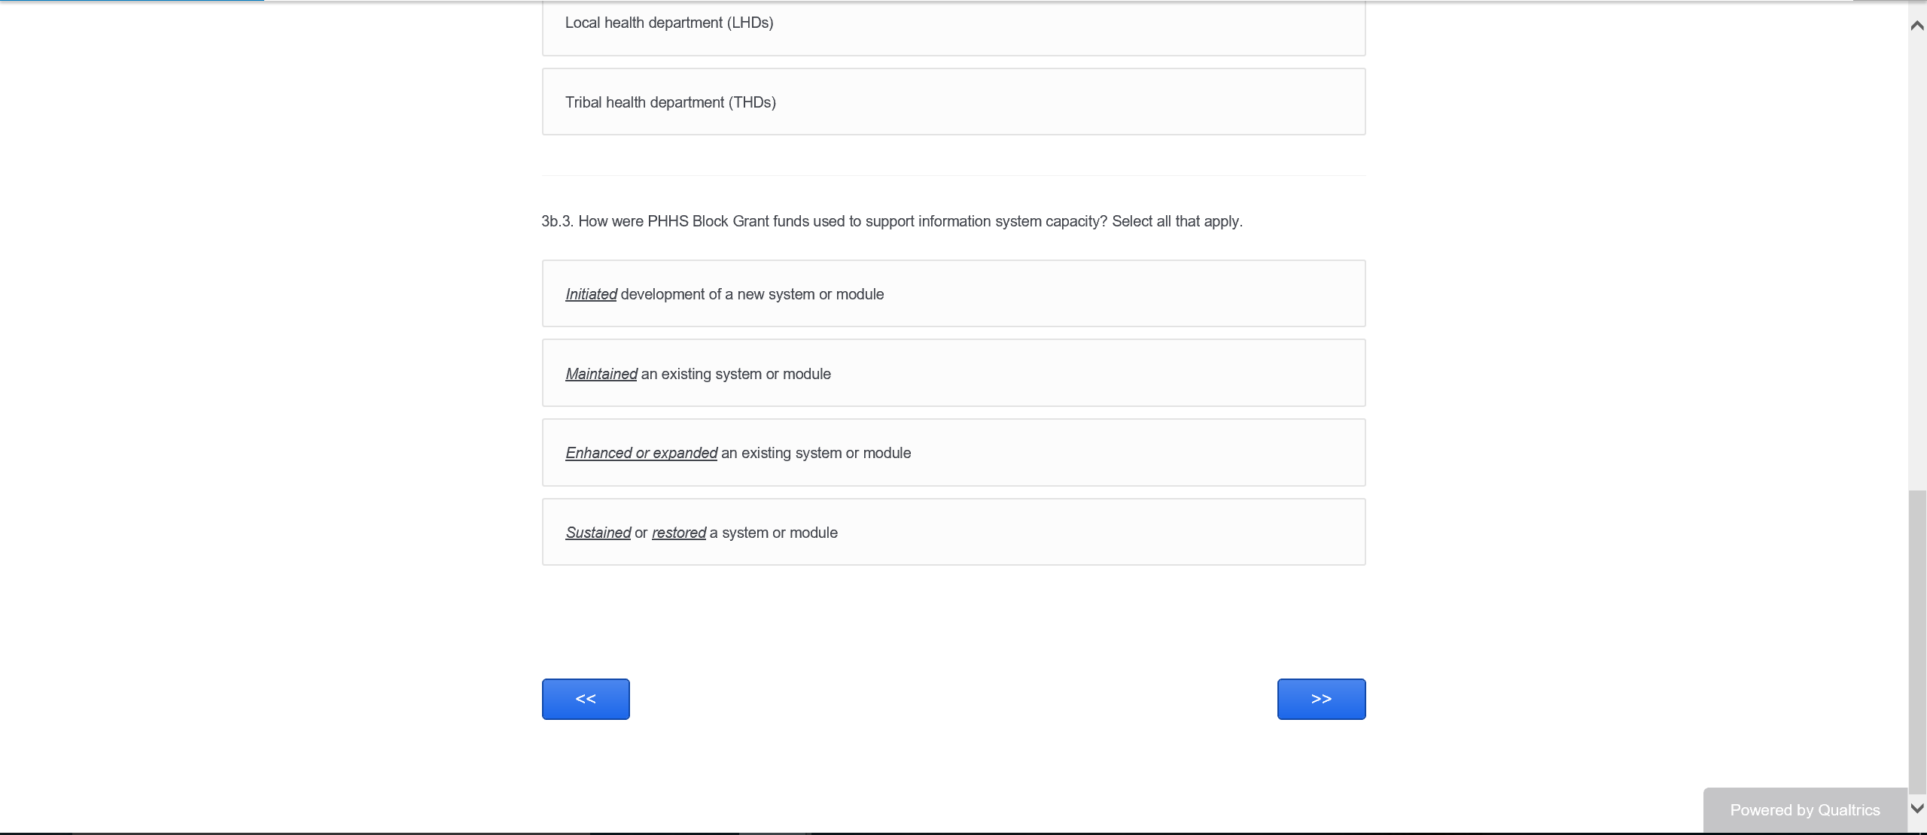Image resolution: width=1927 pixels, height=835 pixels.
Task: Go back with the << button
Action: pyautogui.click(x=586, y=699)
